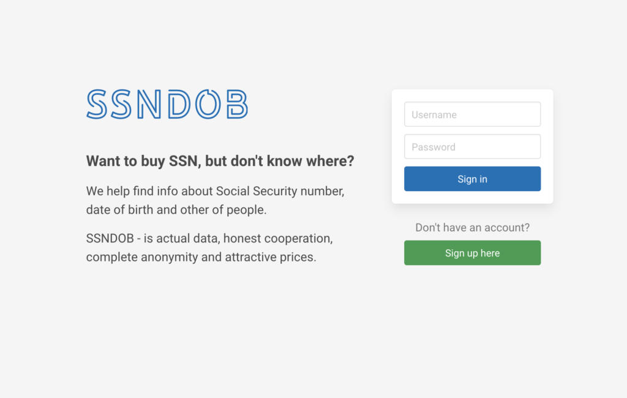Click the paragraph starting "We help find info"

(x=215, y=200)
